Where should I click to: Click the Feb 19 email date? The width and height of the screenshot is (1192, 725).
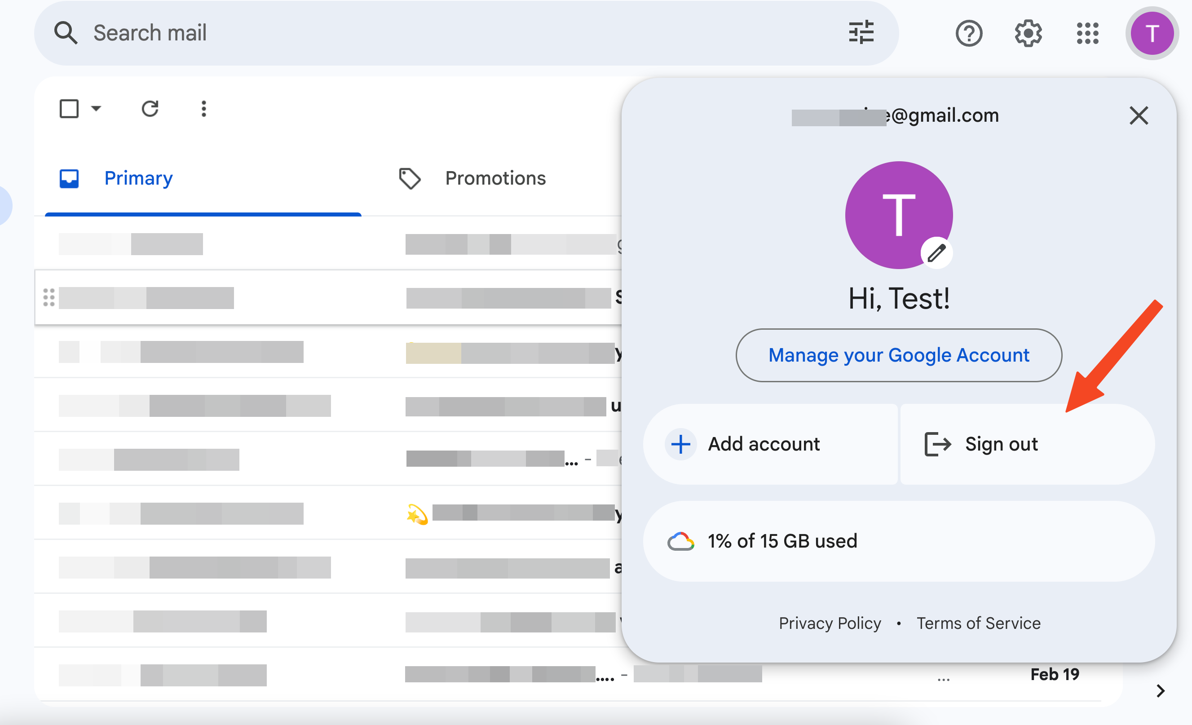[x=1055, y=674]
